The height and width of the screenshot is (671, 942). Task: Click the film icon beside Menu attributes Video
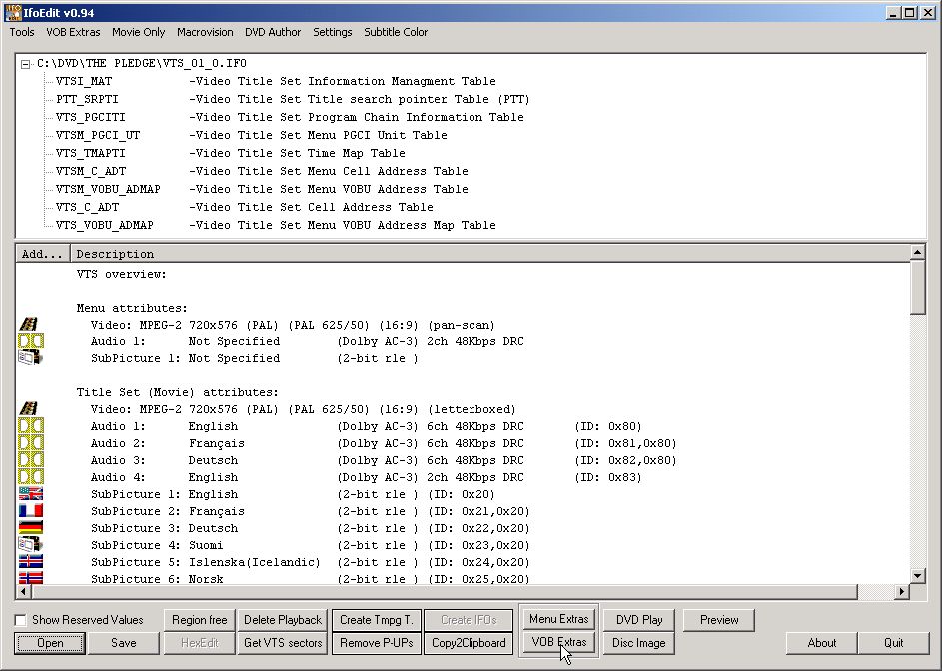(x=29, y=325)
